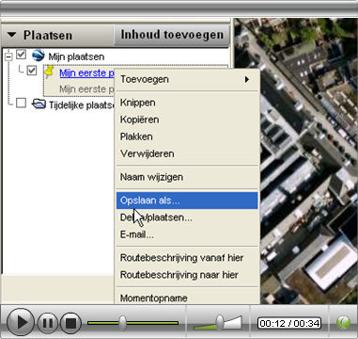
Task: Select Mijn plaatsen tree label
Action: 76,56
